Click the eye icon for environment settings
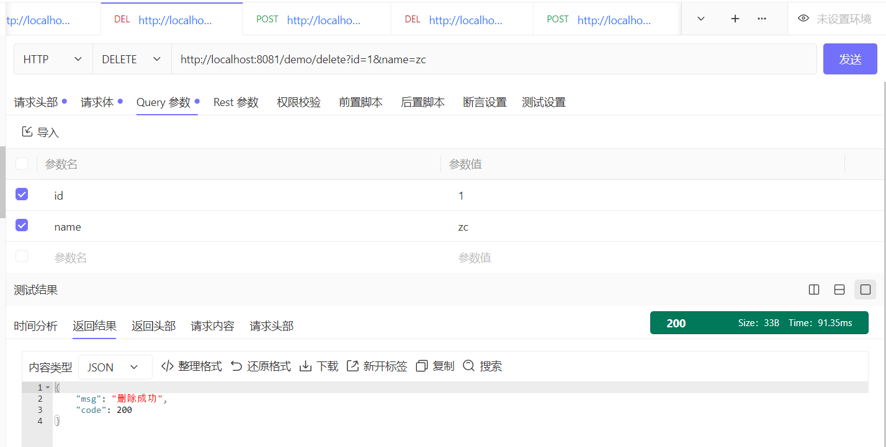Image resolution: width=886 pixels, height=447 pixels. [x=803, y=19]
